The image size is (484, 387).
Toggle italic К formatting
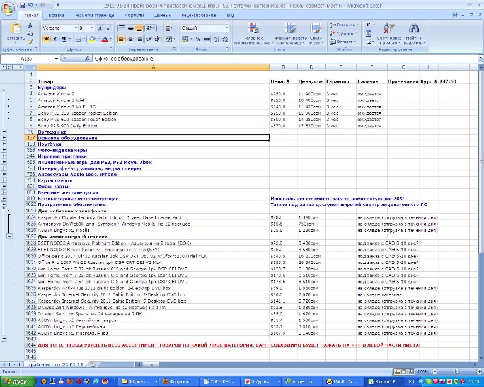pyautogui.click(x=55, y=39)
